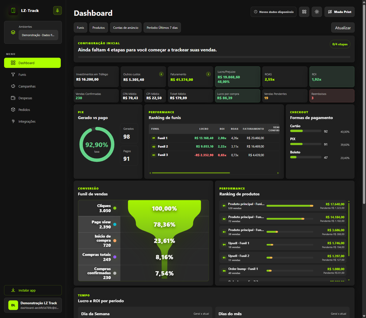Select the Order bump · Funil 1 row

283,271
